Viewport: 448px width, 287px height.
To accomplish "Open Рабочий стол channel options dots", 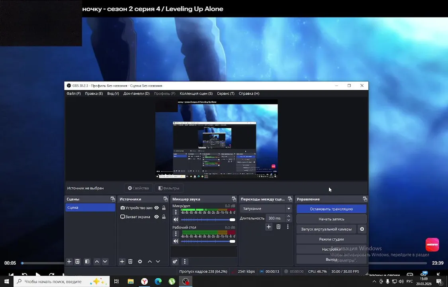I will (176, 234).
